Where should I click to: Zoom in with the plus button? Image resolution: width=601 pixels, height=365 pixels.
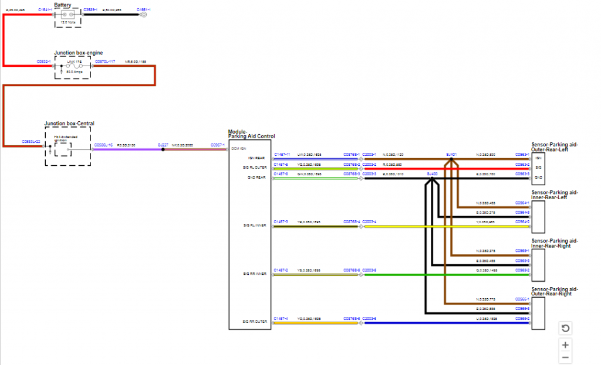coord(565,345)
